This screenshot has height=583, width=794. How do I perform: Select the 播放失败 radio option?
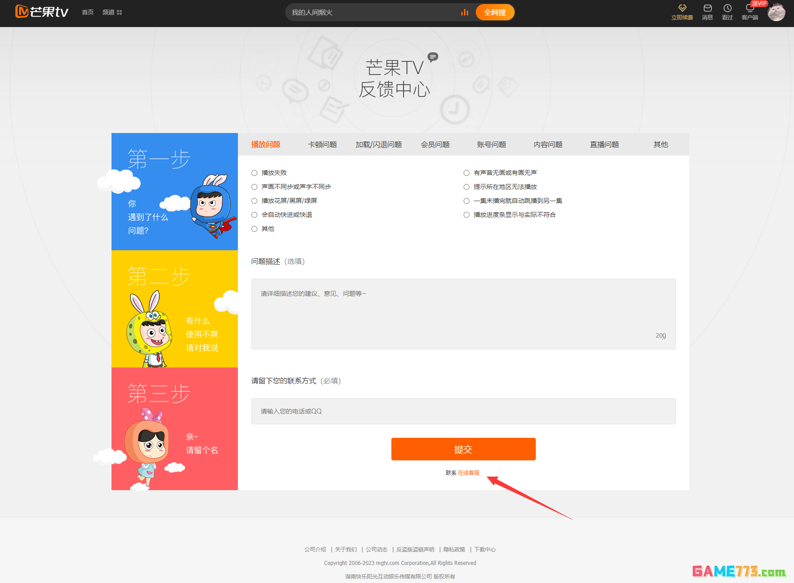pos(255,173)
